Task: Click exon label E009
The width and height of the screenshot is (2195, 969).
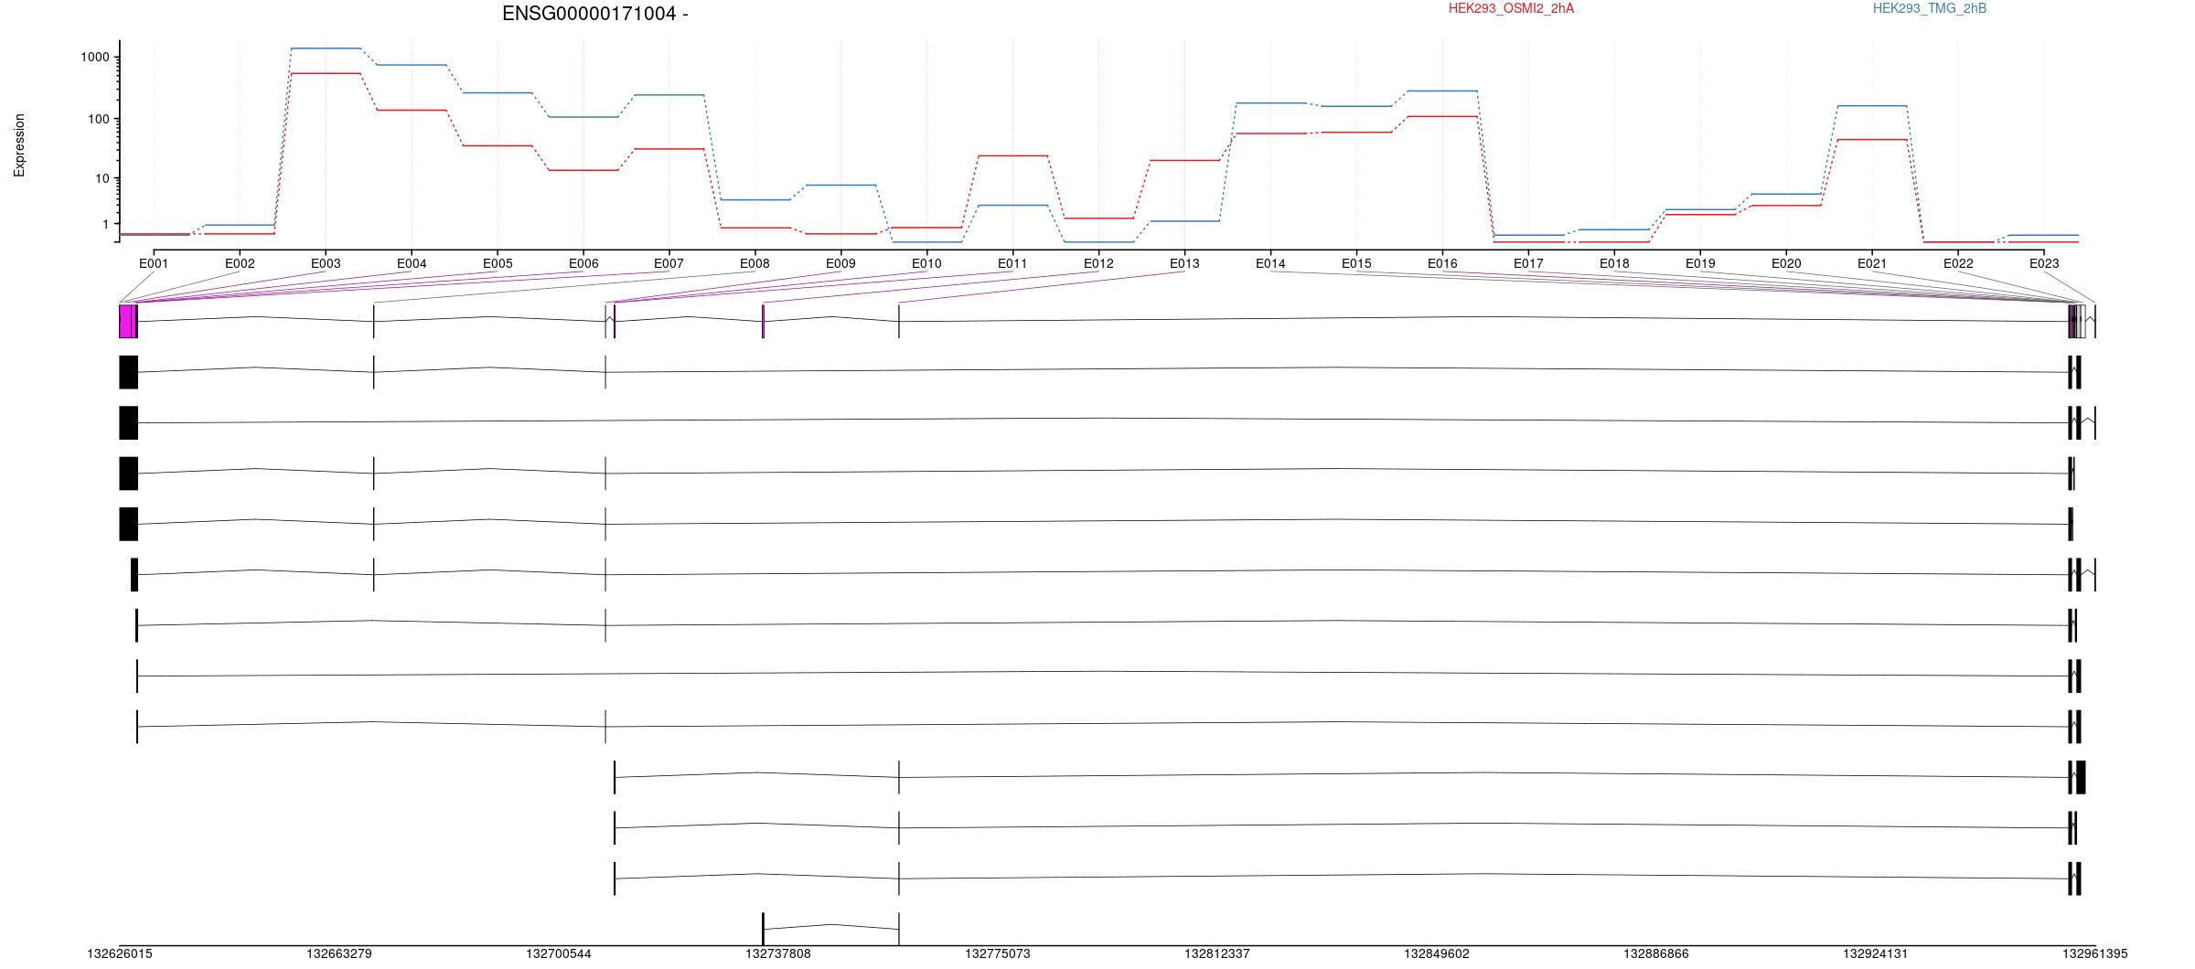Action: [x=841, y=264]
